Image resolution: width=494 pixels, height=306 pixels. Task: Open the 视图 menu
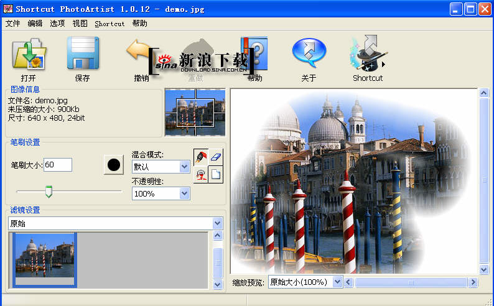click(80, 24)
